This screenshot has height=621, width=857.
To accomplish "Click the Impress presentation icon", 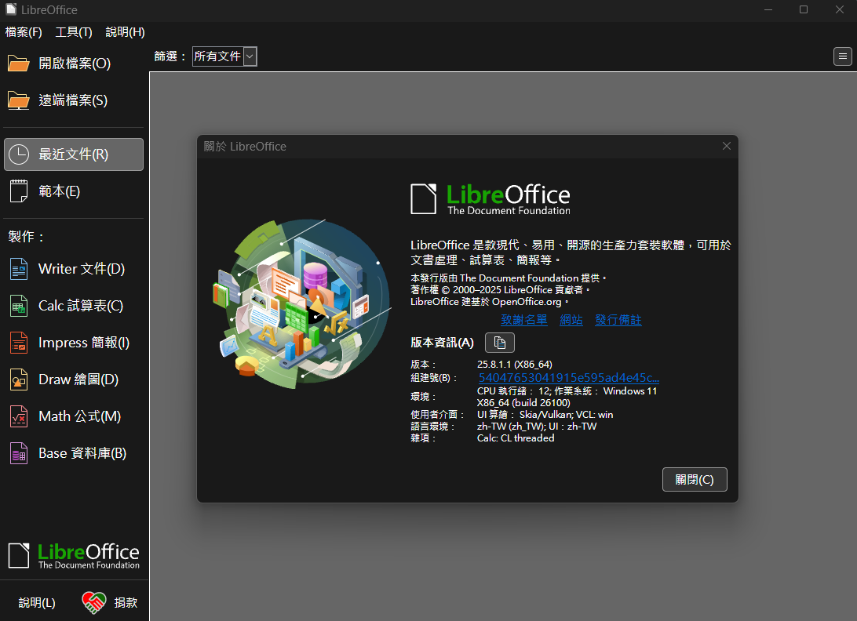I will [x=19, y=343].
